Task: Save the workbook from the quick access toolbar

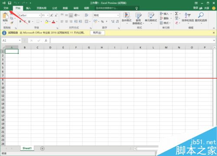Action: pos(10,3)
